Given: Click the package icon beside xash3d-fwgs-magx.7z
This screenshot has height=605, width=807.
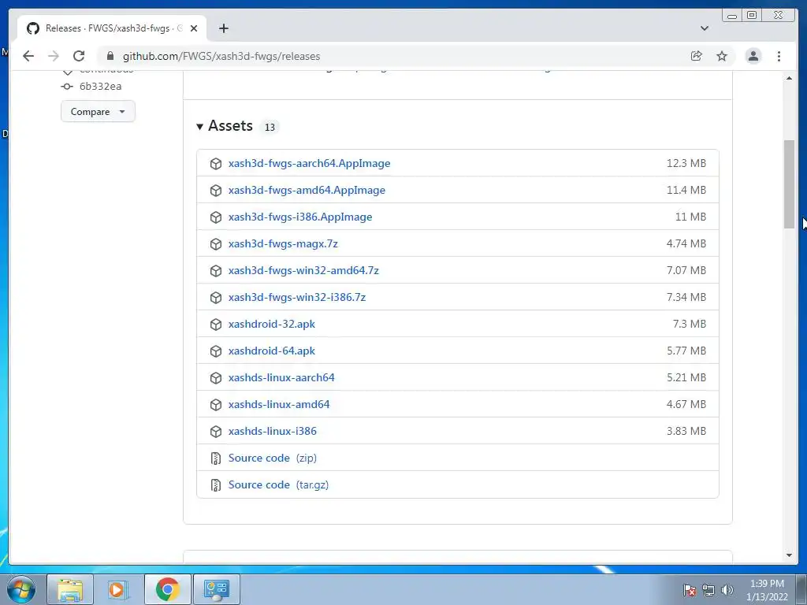Looking at the screenshot, I should click(x=216, y=244).
